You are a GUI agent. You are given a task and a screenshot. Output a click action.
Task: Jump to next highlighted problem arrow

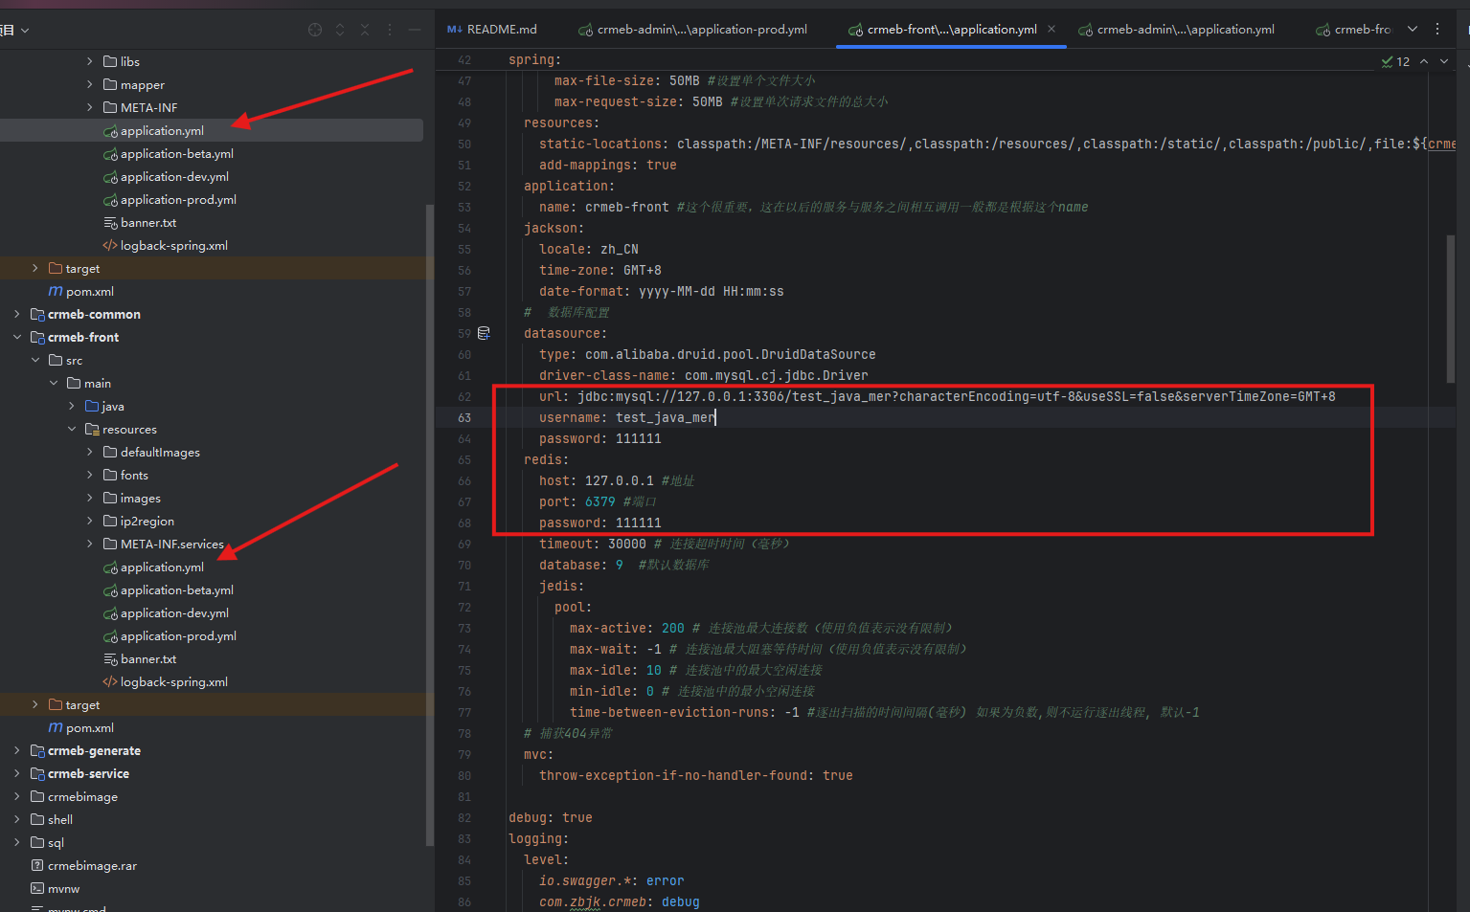tap(1444, 61)
